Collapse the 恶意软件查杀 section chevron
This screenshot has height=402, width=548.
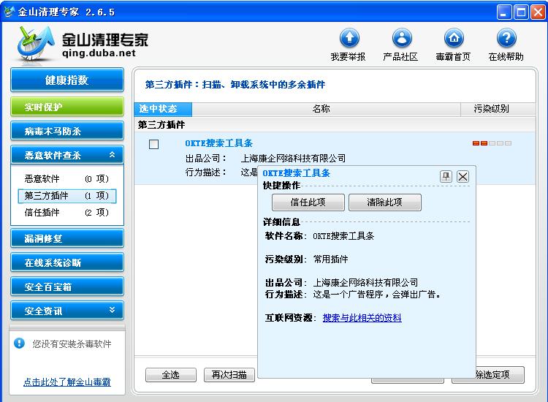click(x=112, y=154)
